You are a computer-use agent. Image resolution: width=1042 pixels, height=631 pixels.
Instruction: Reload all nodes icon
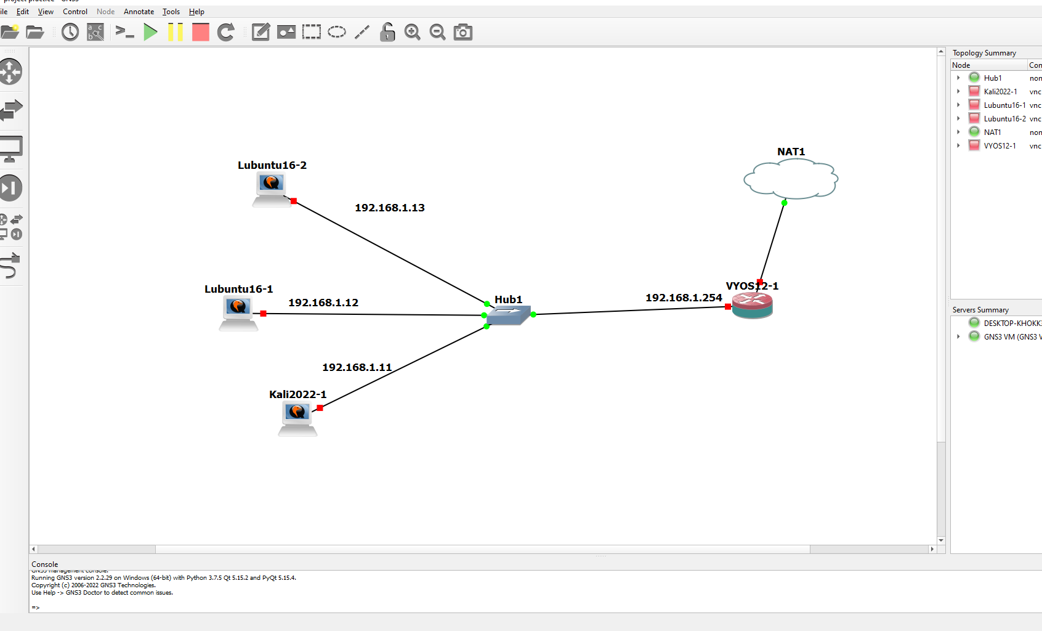click(x=226, y=32)
